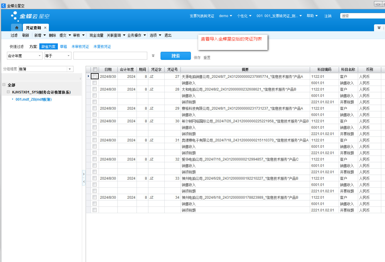Collapse the top panel double-chevron button

pos(379,27)
